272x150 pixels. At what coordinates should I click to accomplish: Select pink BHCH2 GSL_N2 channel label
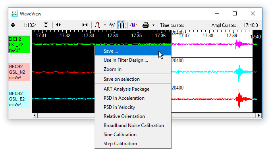point(19,72)
